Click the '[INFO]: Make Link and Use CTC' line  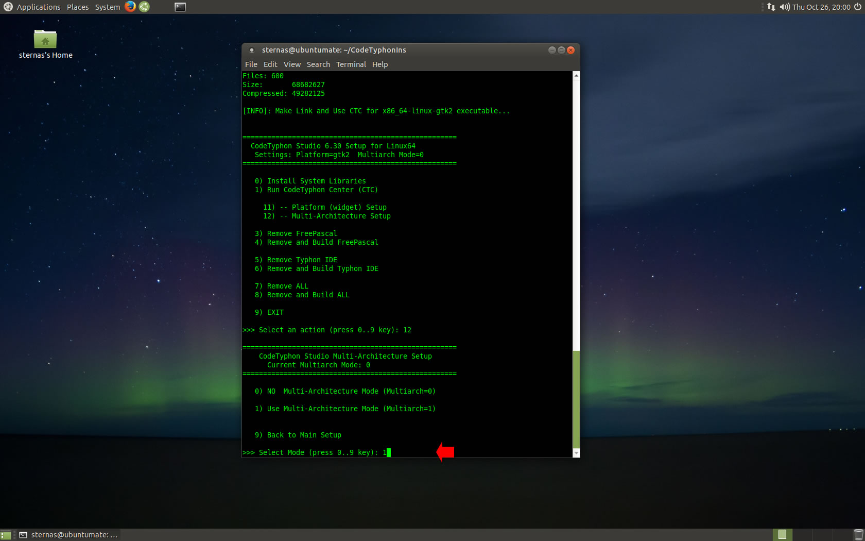[376, 111]
